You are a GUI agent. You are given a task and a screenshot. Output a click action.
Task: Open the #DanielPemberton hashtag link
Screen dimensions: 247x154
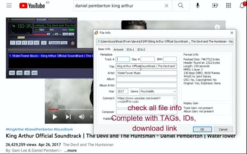coord(39,129)
